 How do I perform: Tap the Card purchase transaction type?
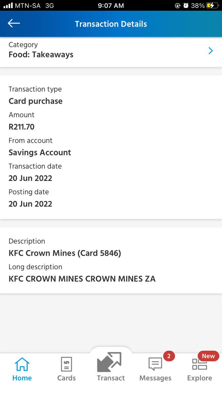(36, 101)
